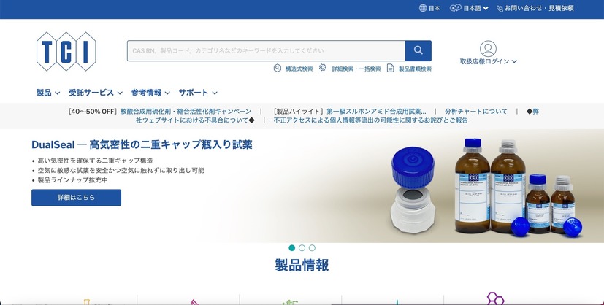Open the 参考情報 menu
This screenshot has width=604, height=305.
150,93
